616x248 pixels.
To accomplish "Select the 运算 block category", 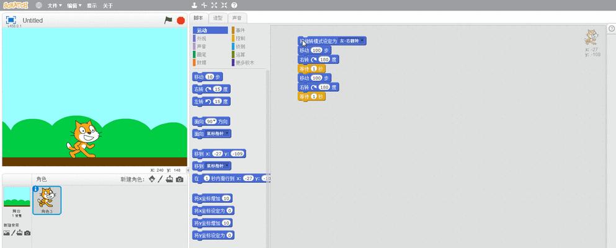I will (x=248, y=55).
